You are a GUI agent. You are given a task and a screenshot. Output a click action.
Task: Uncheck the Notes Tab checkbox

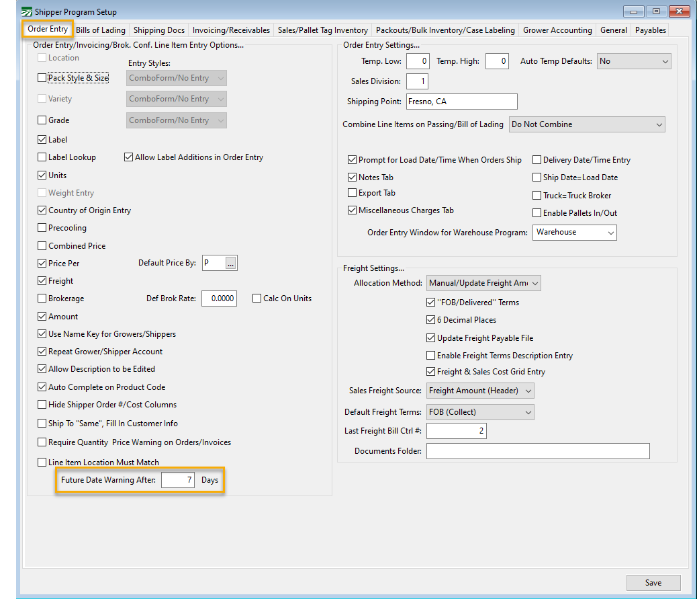(353, 177)
